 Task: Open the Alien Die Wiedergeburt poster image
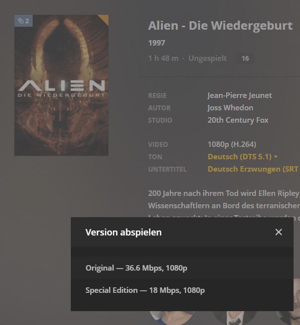[x=61, y=85]
